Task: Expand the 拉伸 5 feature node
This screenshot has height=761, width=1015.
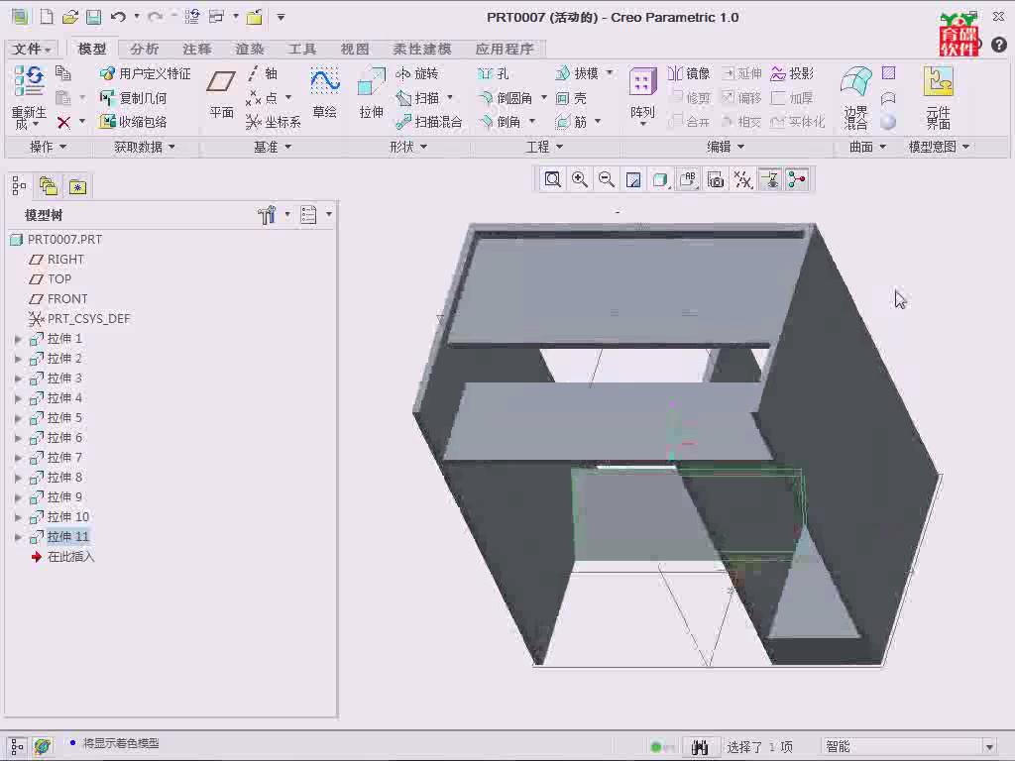Action: click(x=18, y=419)
